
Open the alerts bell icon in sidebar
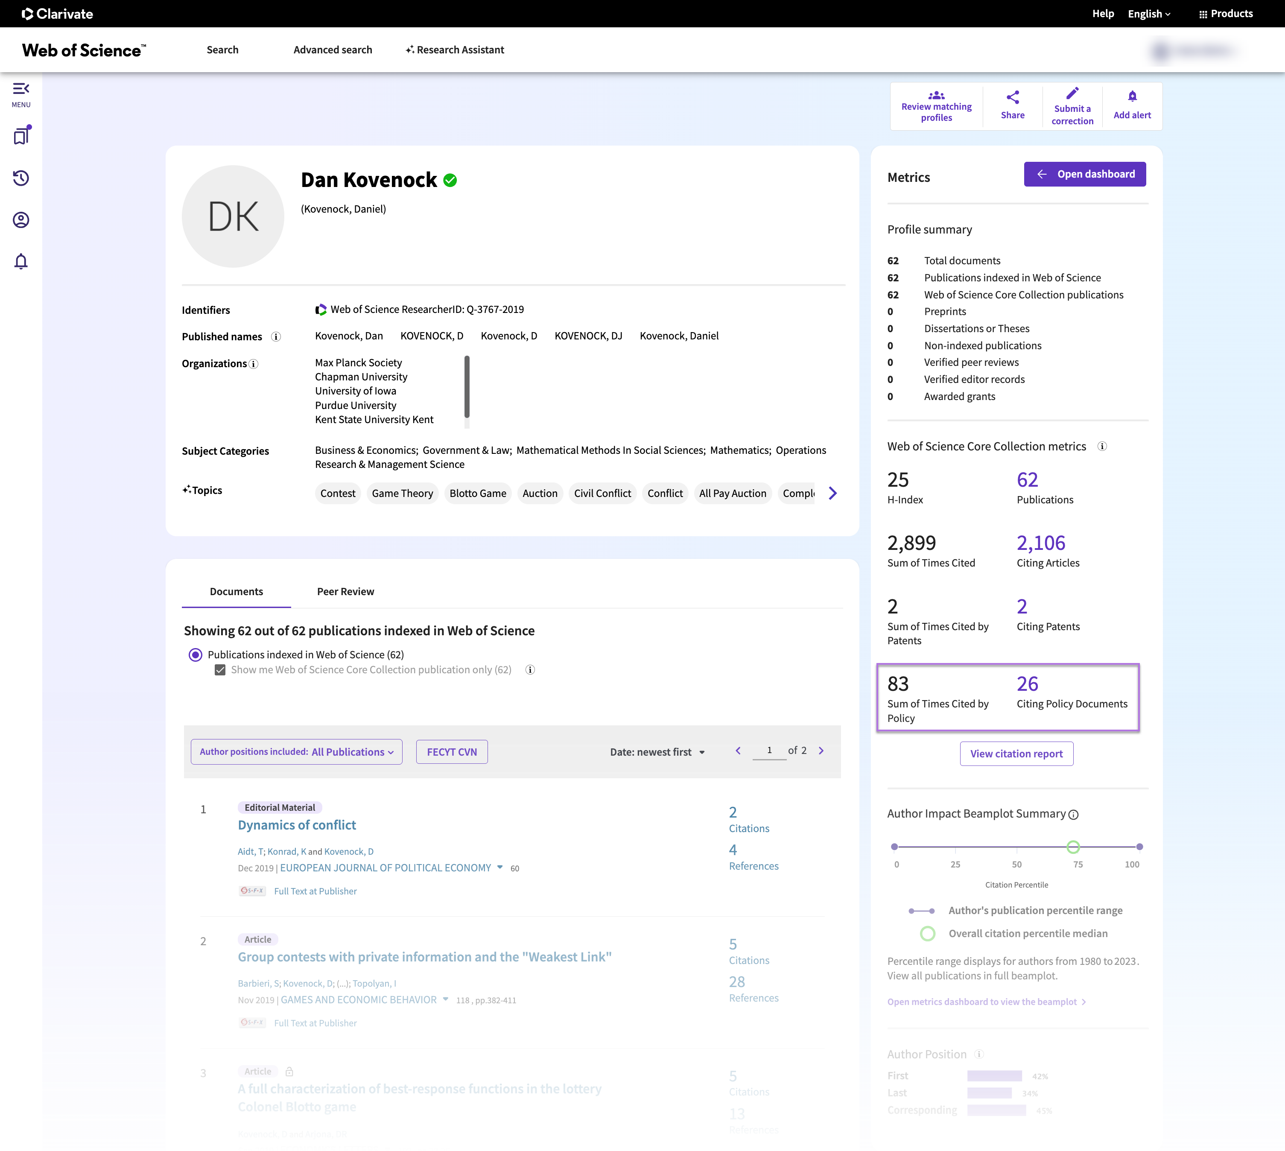click(21, 262)
